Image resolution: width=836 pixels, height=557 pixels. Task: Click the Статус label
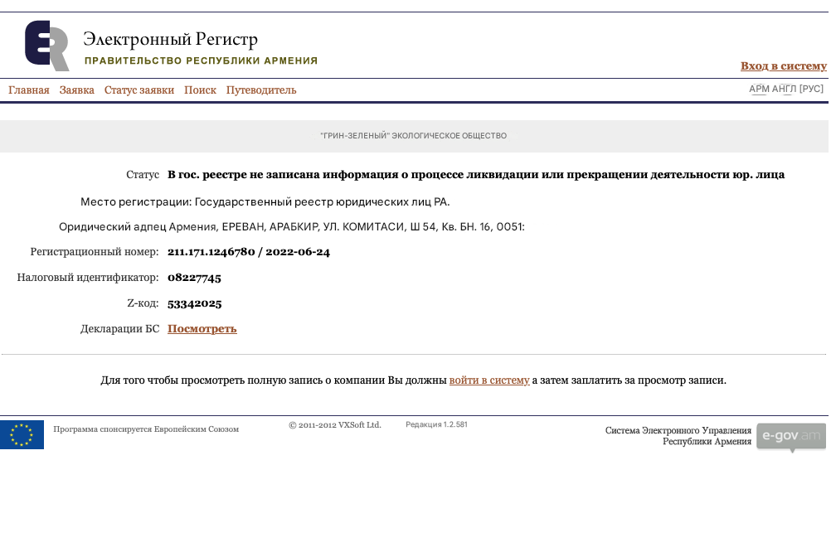pos(143,175)
